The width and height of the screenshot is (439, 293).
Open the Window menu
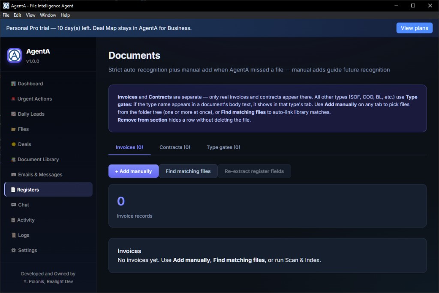pyautogui.click(x=48, y=15)
